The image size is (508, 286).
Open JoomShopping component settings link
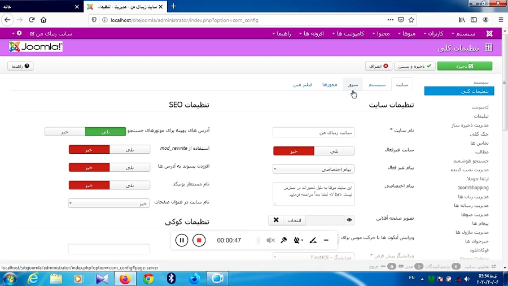[473, 188]
